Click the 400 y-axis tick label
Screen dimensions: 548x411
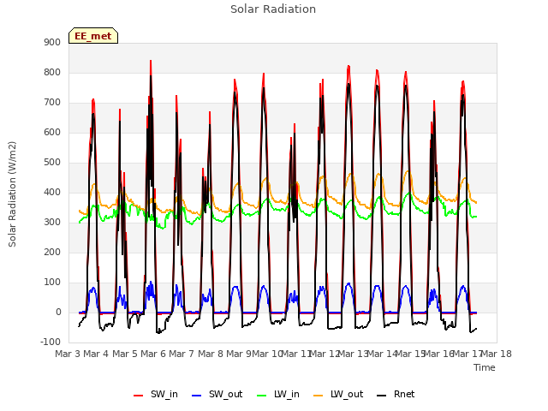[x=52, y=192]
